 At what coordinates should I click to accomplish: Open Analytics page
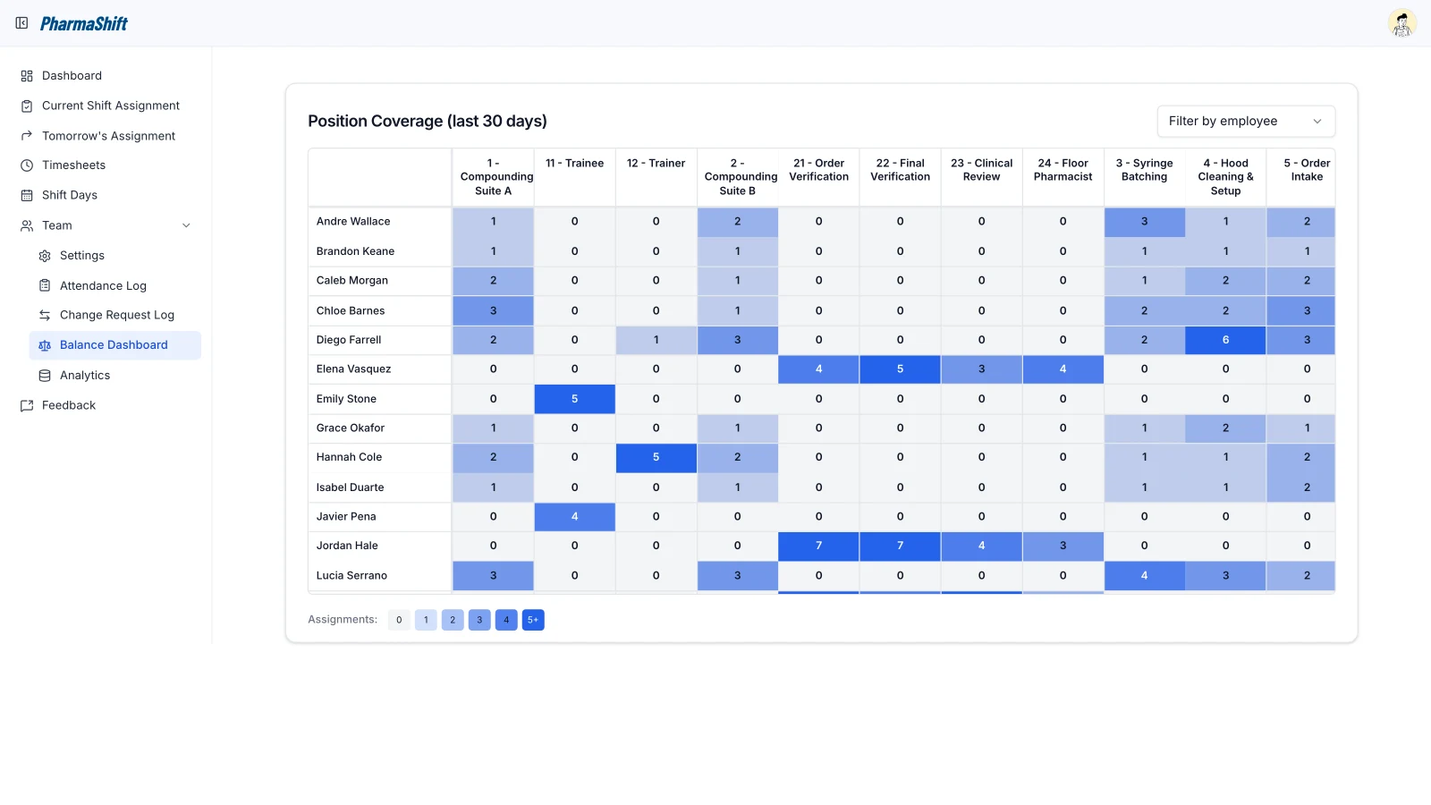(x=85, y=376)
